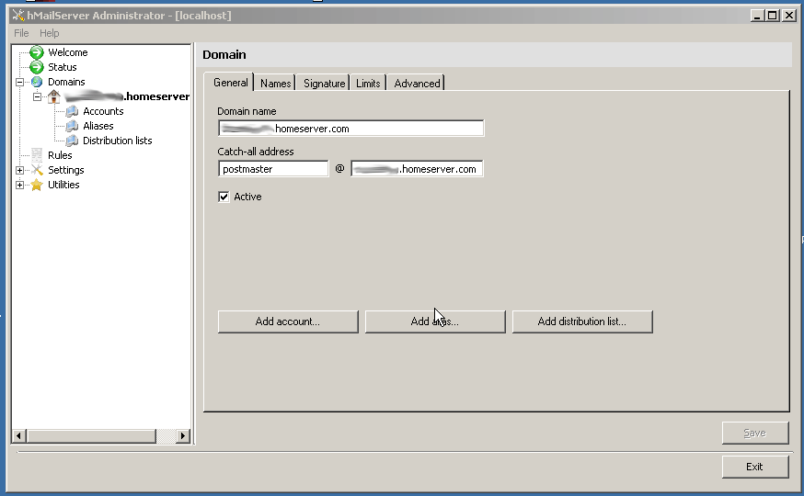The width and height of the screenshot is (804, 496).
Task: Select Welcome in the tree
Action: click(68, 52)
